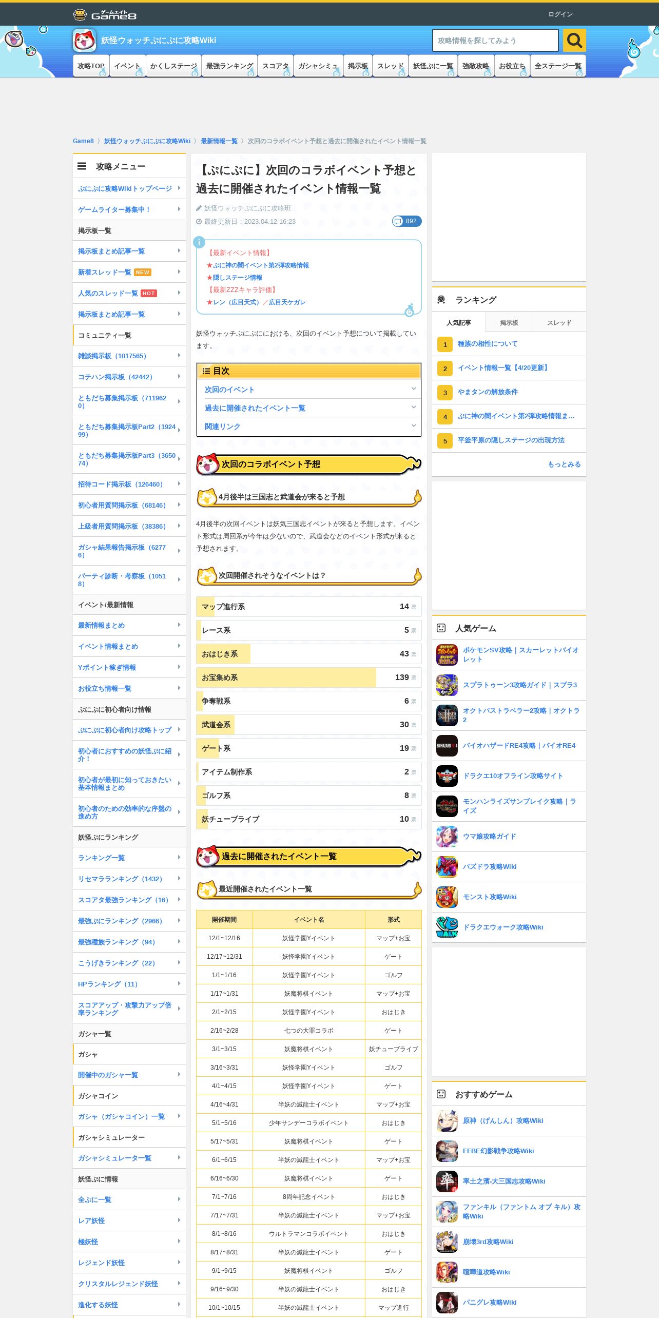Open パニグレ攻略Wiki game icon
This screenshot has width=659, height=1318.
(447, 1302)
